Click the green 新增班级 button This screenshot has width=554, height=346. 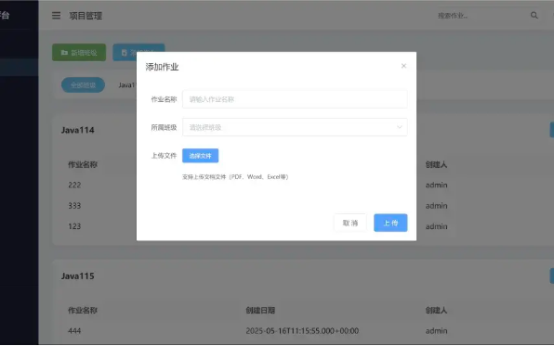[x=79, y=53]
